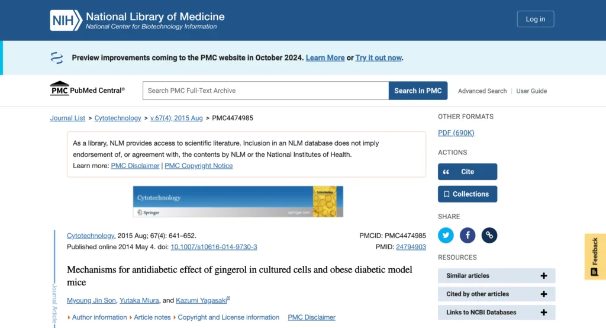
Task: Open the Feedback side tab
Action: click(x=595, y=256)
